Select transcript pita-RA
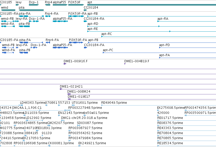 pos(25,14)
